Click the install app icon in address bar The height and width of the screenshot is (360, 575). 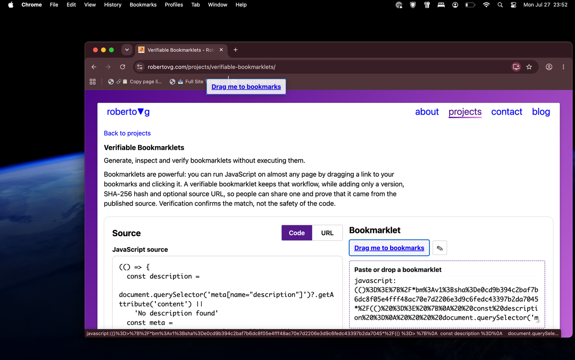point(516,67)
